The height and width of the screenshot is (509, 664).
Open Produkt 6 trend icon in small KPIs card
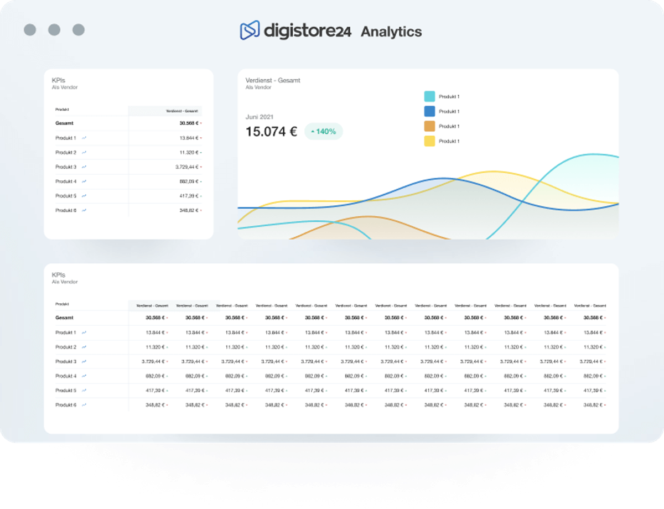(84, 210)
